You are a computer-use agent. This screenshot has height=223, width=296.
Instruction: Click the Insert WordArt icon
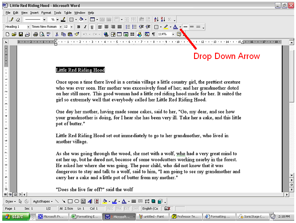pos(90,202)
